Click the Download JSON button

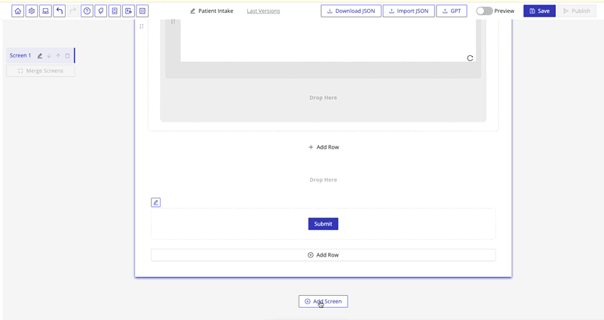(351, 11)
